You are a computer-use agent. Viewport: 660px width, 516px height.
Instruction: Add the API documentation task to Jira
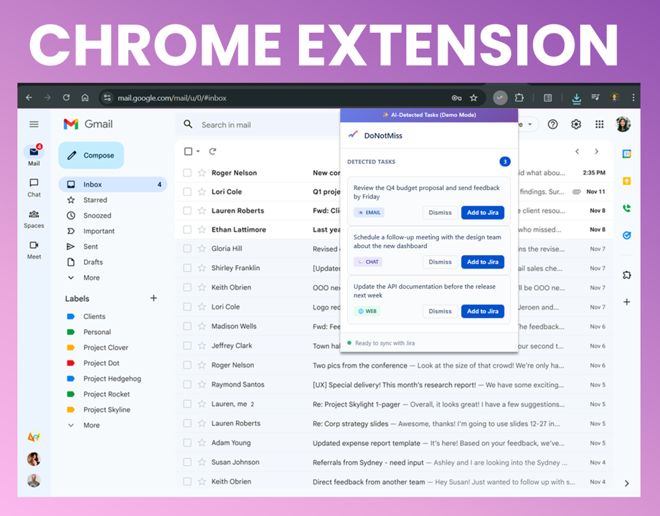482,311
